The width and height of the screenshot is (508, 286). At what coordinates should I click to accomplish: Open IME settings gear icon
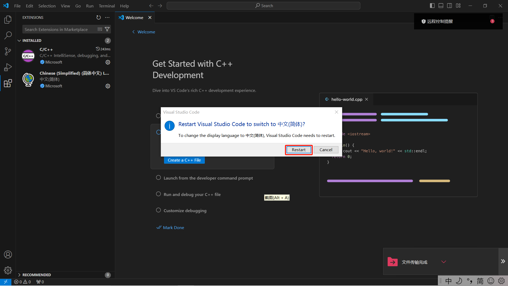click(x=501, y=281)
